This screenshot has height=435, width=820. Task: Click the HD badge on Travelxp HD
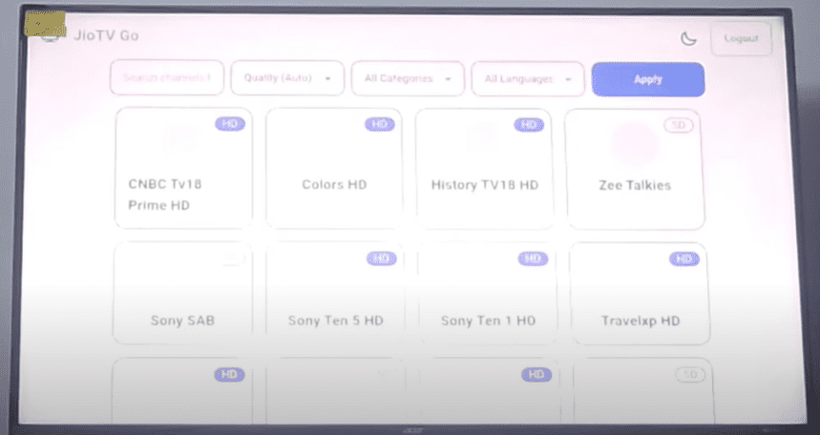point(684,259)
